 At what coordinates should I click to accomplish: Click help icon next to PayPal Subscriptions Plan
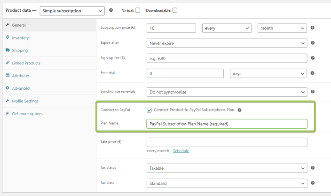click(x=239, y=110)
